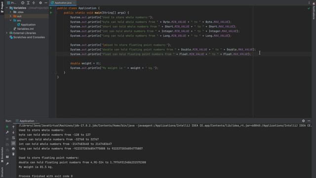Screen dimensions: 316x178
Task: Place cursor in 'double weight' code line
Action: 85,63
